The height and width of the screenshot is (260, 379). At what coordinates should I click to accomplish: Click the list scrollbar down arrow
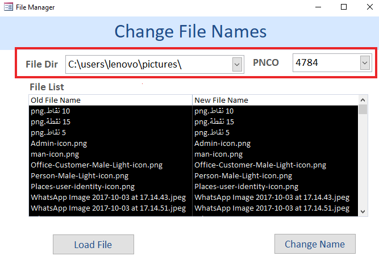(363, 212)
